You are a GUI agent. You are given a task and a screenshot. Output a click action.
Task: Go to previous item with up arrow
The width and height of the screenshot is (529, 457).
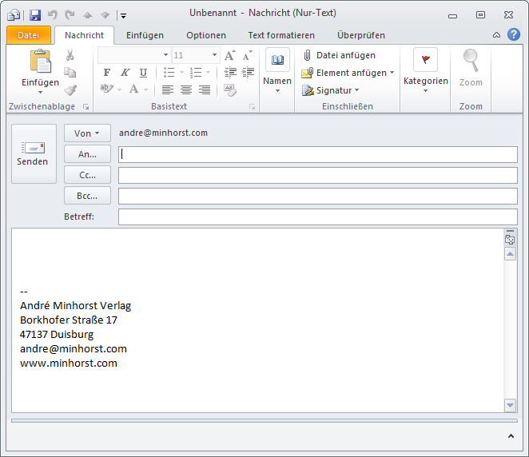click(88, 15)
